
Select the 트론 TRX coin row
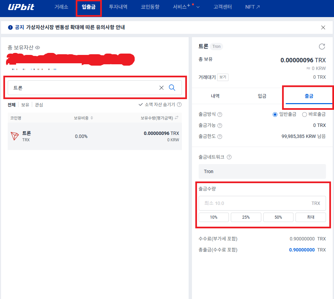point(94,136)
